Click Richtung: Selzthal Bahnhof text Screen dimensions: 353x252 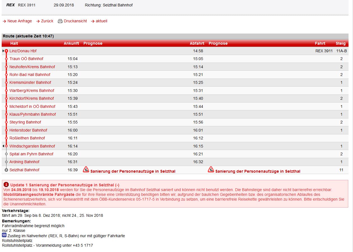(109, 5)
